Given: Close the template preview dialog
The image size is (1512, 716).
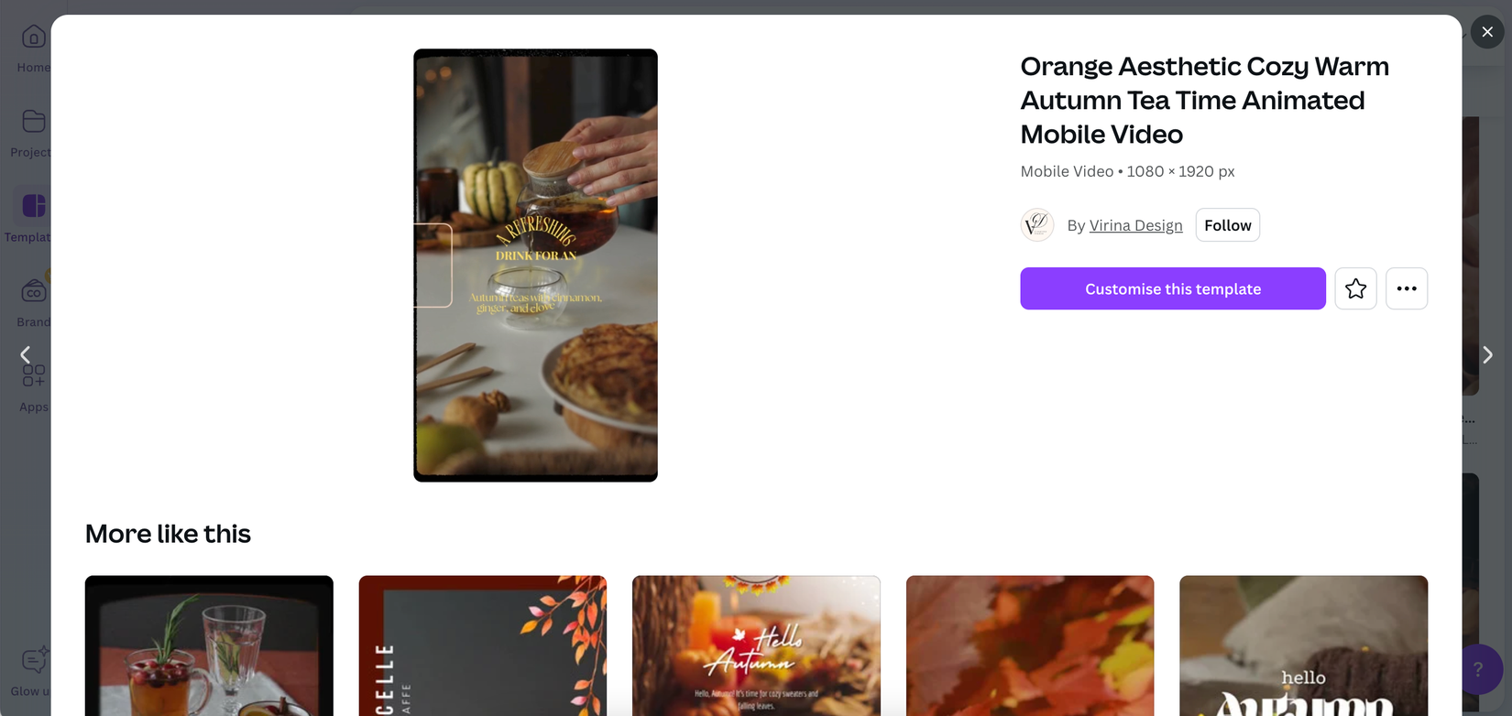Looking at the screenshot, I should click(x=1486, y=32).
